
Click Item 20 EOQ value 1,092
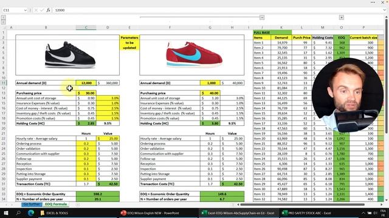click(x=342, y=139)
